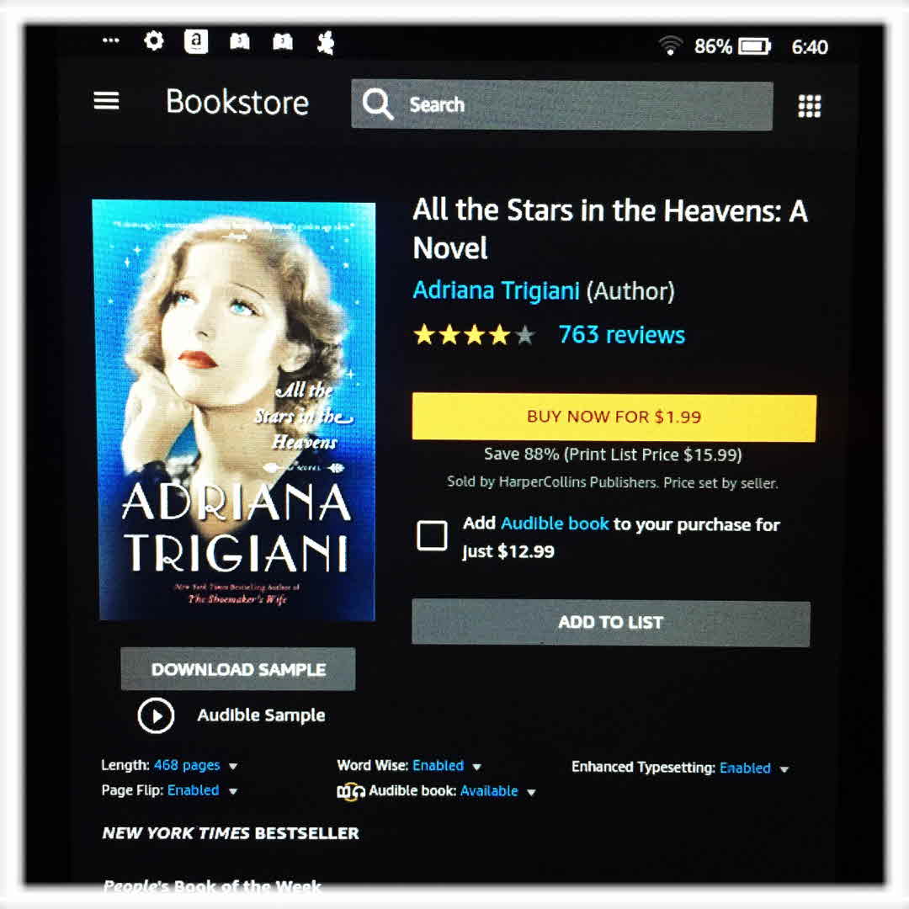
Task: Click the Download Sample button
Action: [237, 670]
